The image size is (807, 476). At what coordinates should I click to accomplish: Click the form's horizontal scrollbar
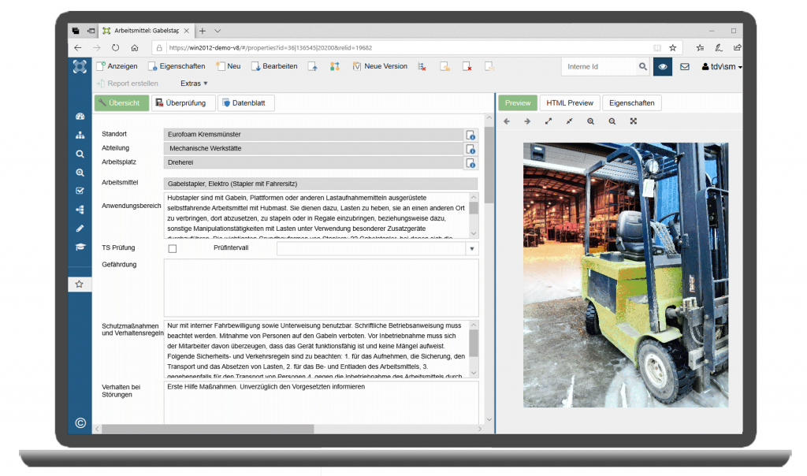pos(207,429)
